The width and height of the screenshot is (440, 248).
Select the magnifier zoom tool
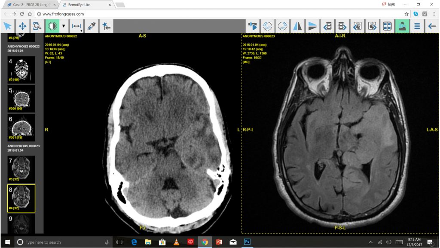[x=37, y=26]
